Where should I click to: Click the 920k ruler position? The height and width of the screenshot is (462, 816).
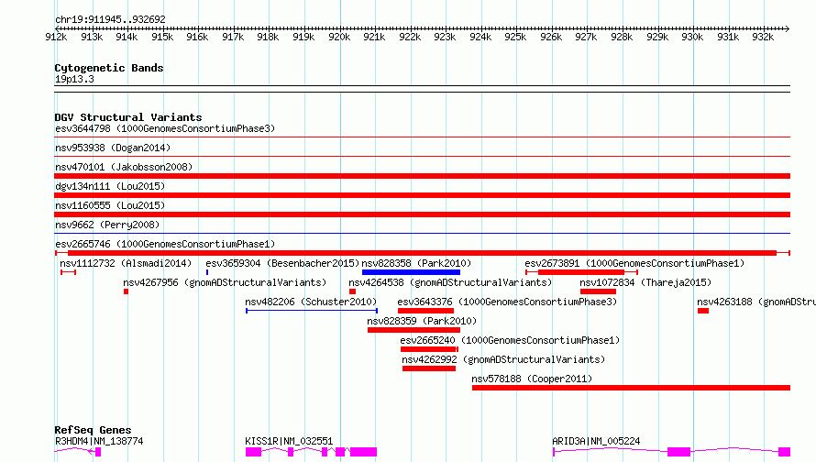click(x=339, y=37)
